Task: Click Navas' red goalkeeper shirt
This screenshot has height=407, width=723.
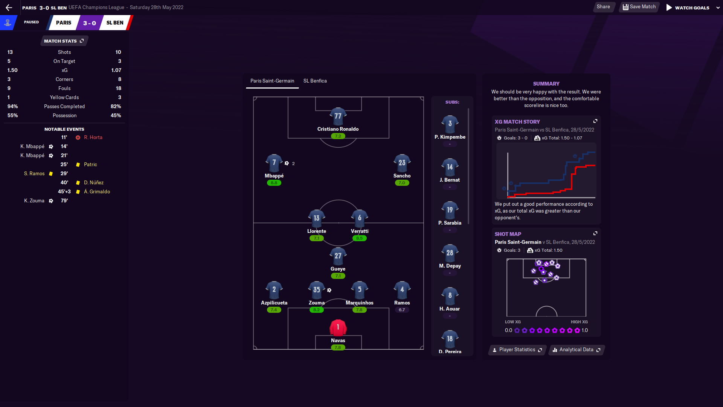Action: point(338,327)
